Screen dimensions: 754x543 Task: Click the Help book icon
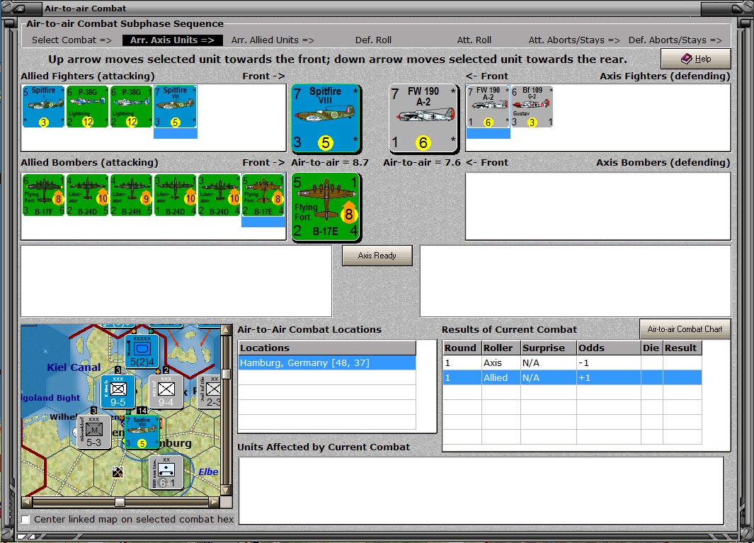click(686, 59)
